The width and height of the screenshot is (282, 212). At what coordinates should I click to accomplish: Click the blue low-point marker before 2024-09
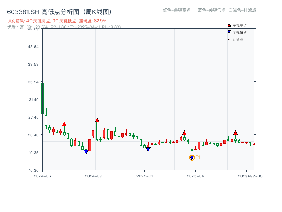point(86,151)
